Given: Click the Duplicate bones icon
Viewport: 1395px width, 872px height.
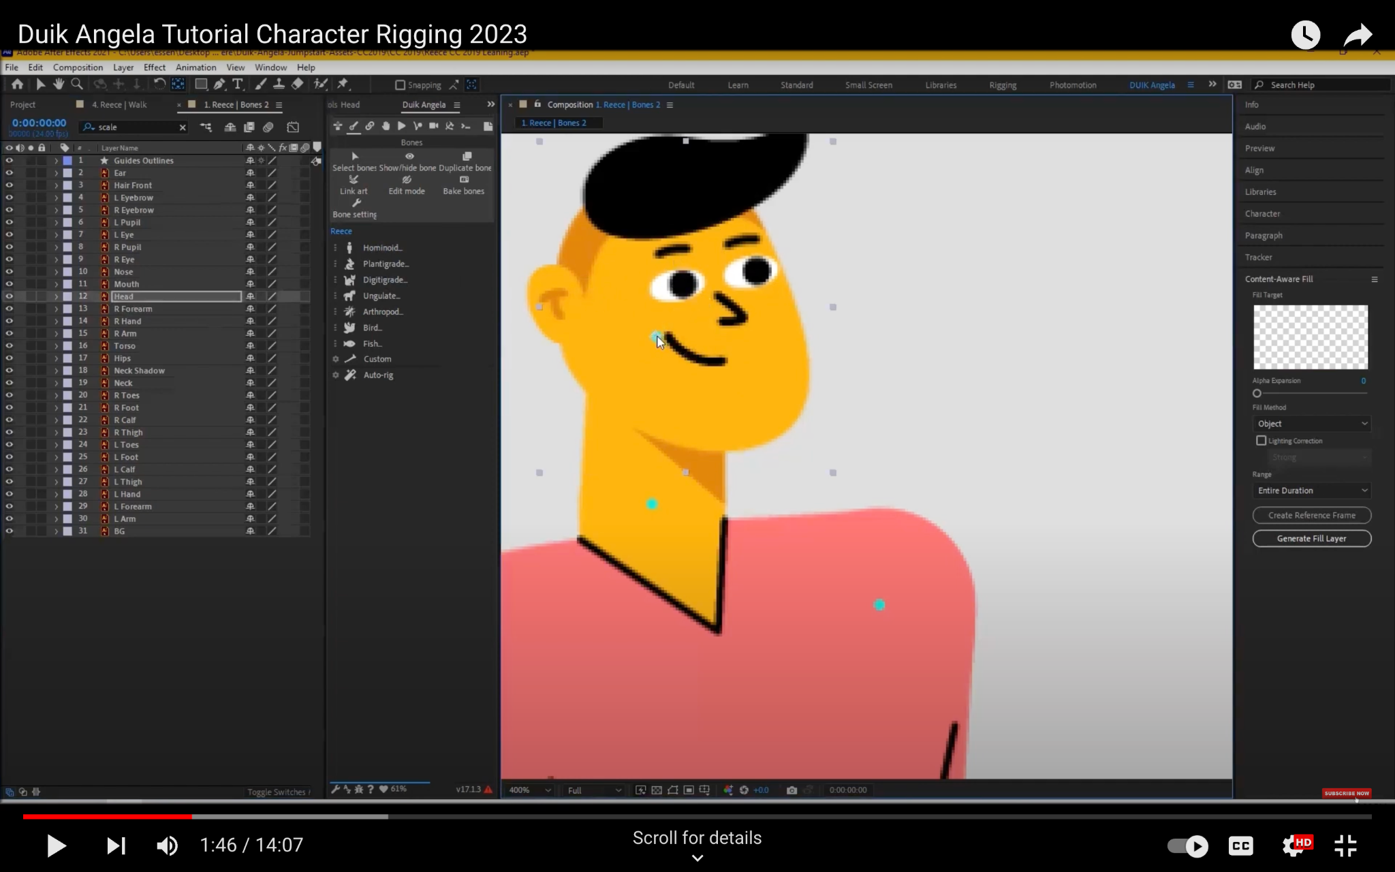Looking at the screenshot, I should 467,157.
